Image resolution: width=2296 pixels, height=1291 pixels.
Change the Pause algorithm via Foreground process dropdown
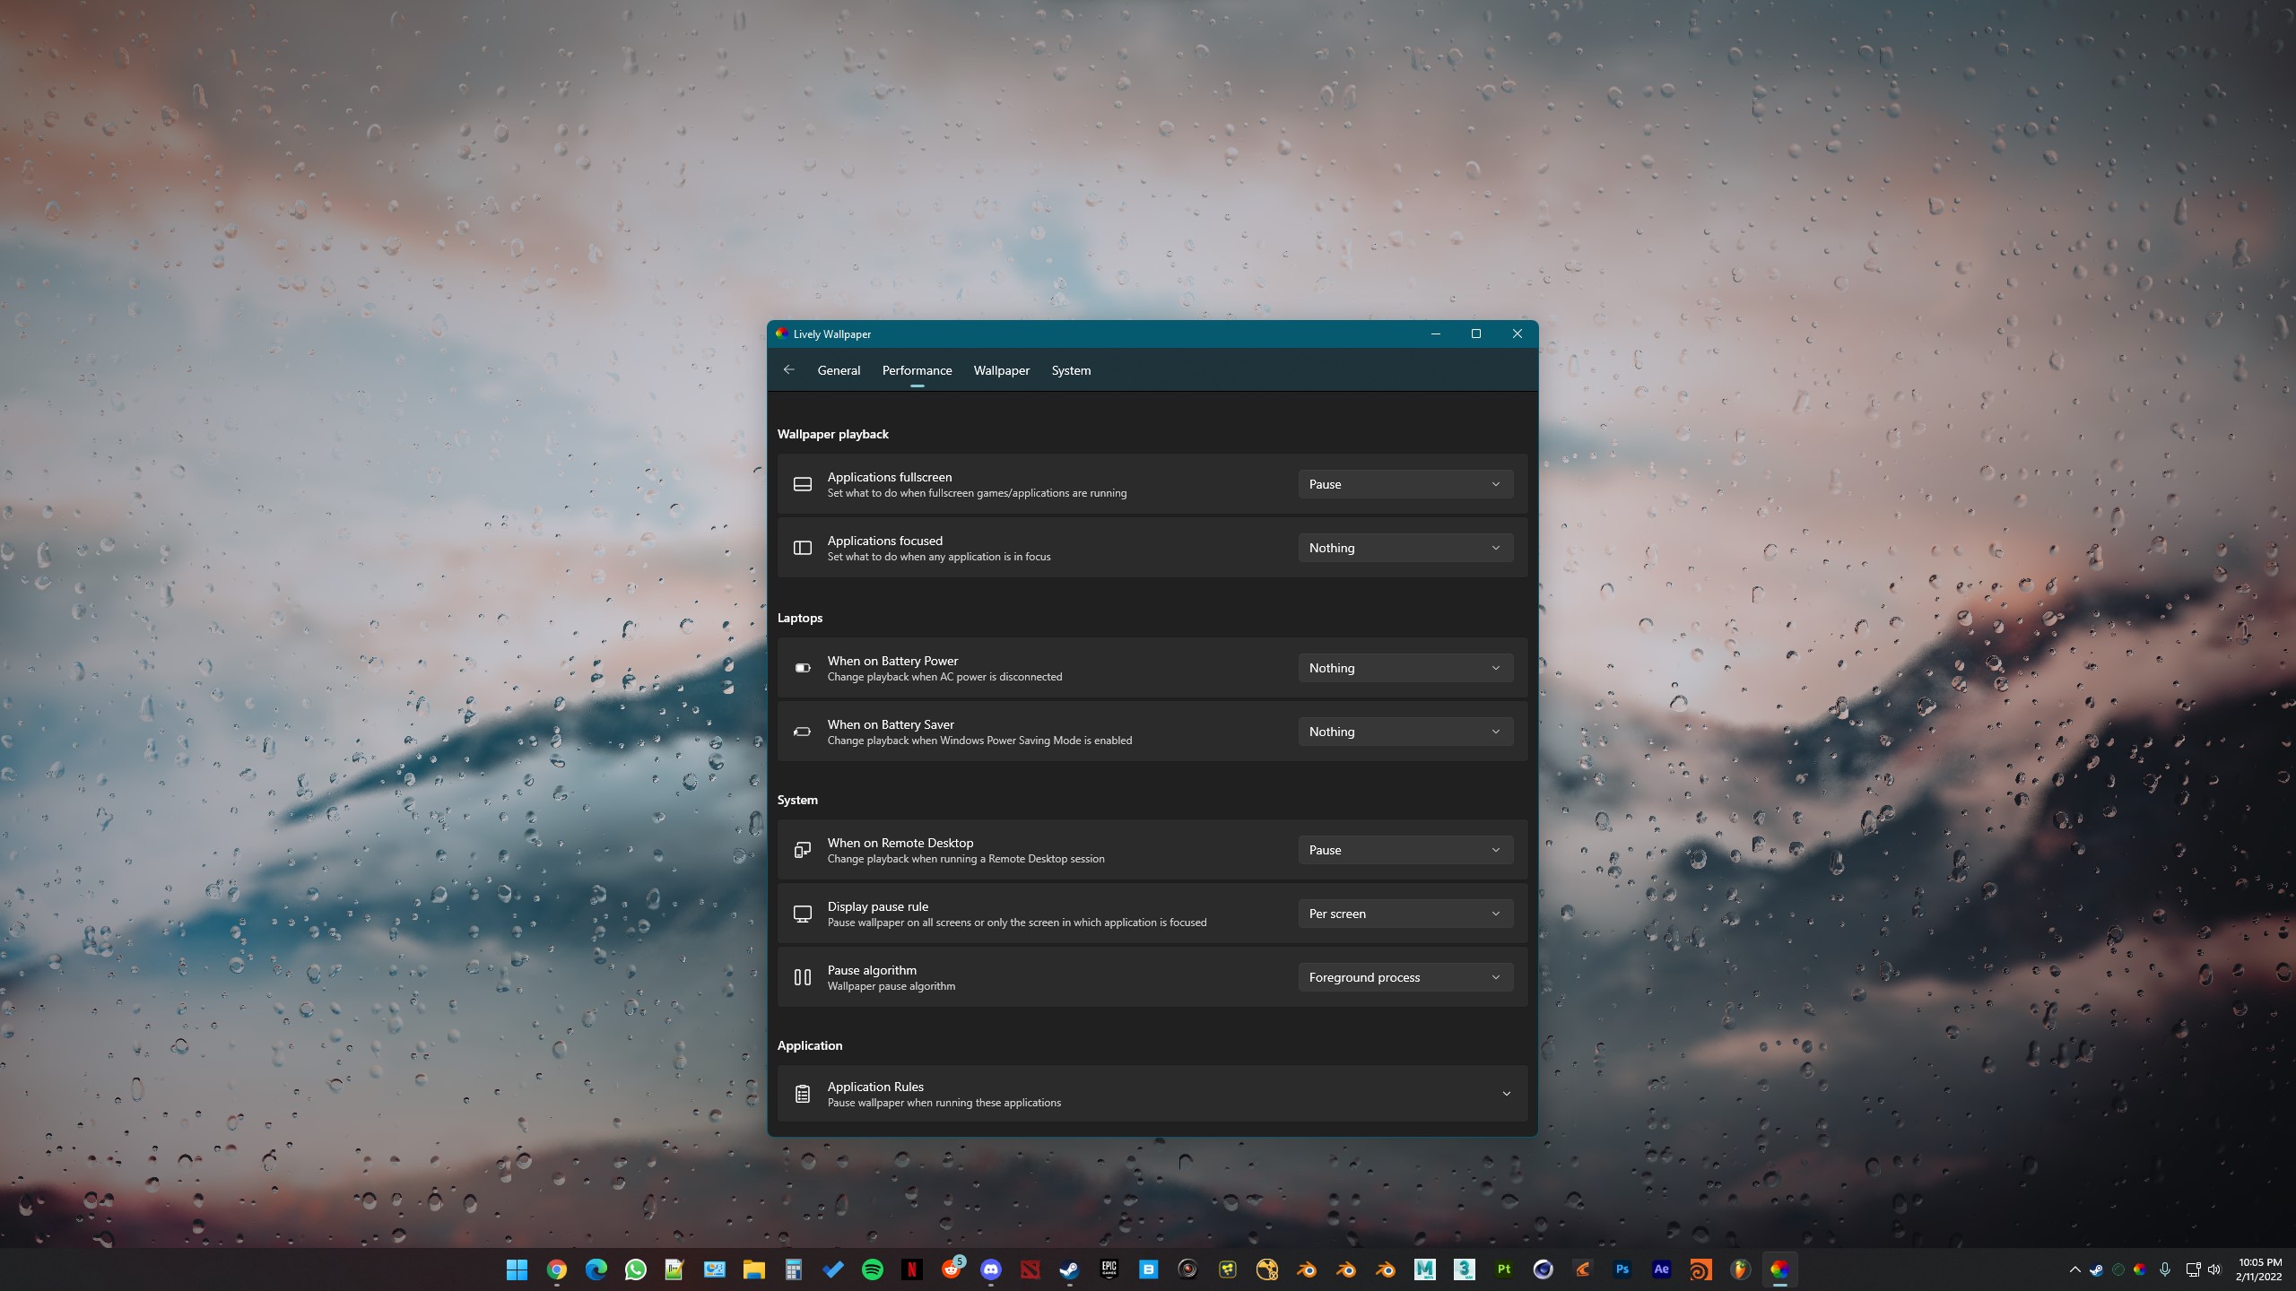coord(1404,977)
